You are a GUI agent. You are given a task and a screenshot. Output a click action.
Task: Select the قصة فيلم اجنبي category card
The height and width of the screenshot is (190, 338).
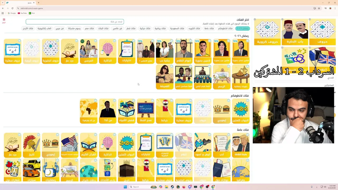click(x=203, y=77)
